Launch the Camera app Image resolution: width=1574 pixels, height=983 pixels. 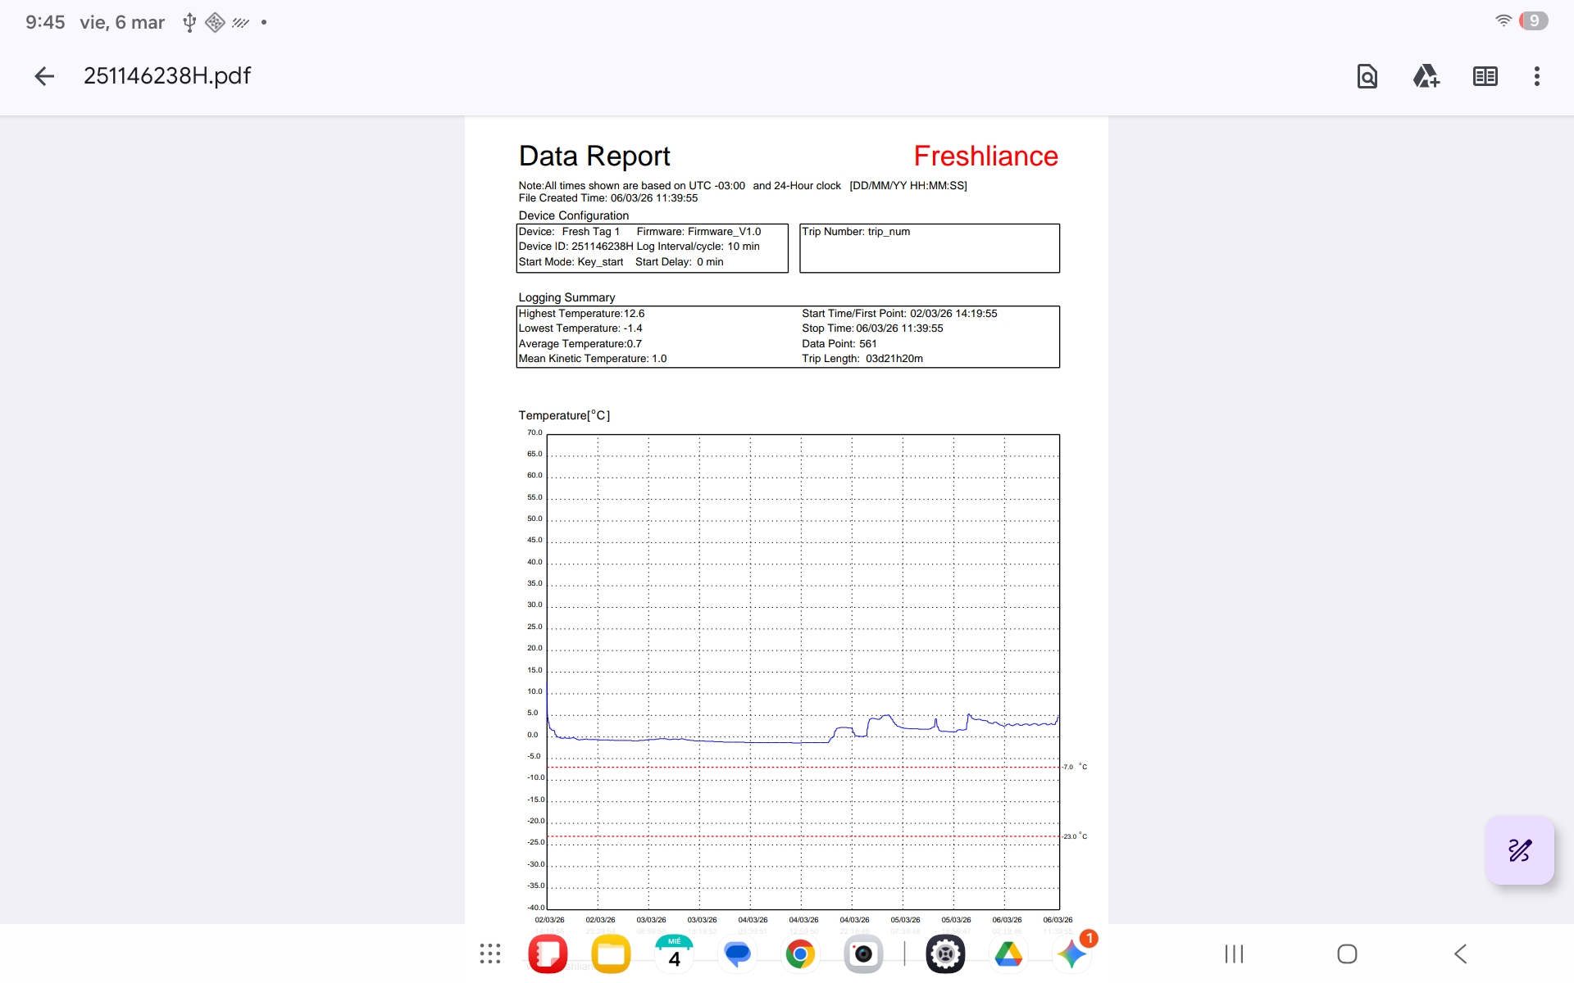863,954
